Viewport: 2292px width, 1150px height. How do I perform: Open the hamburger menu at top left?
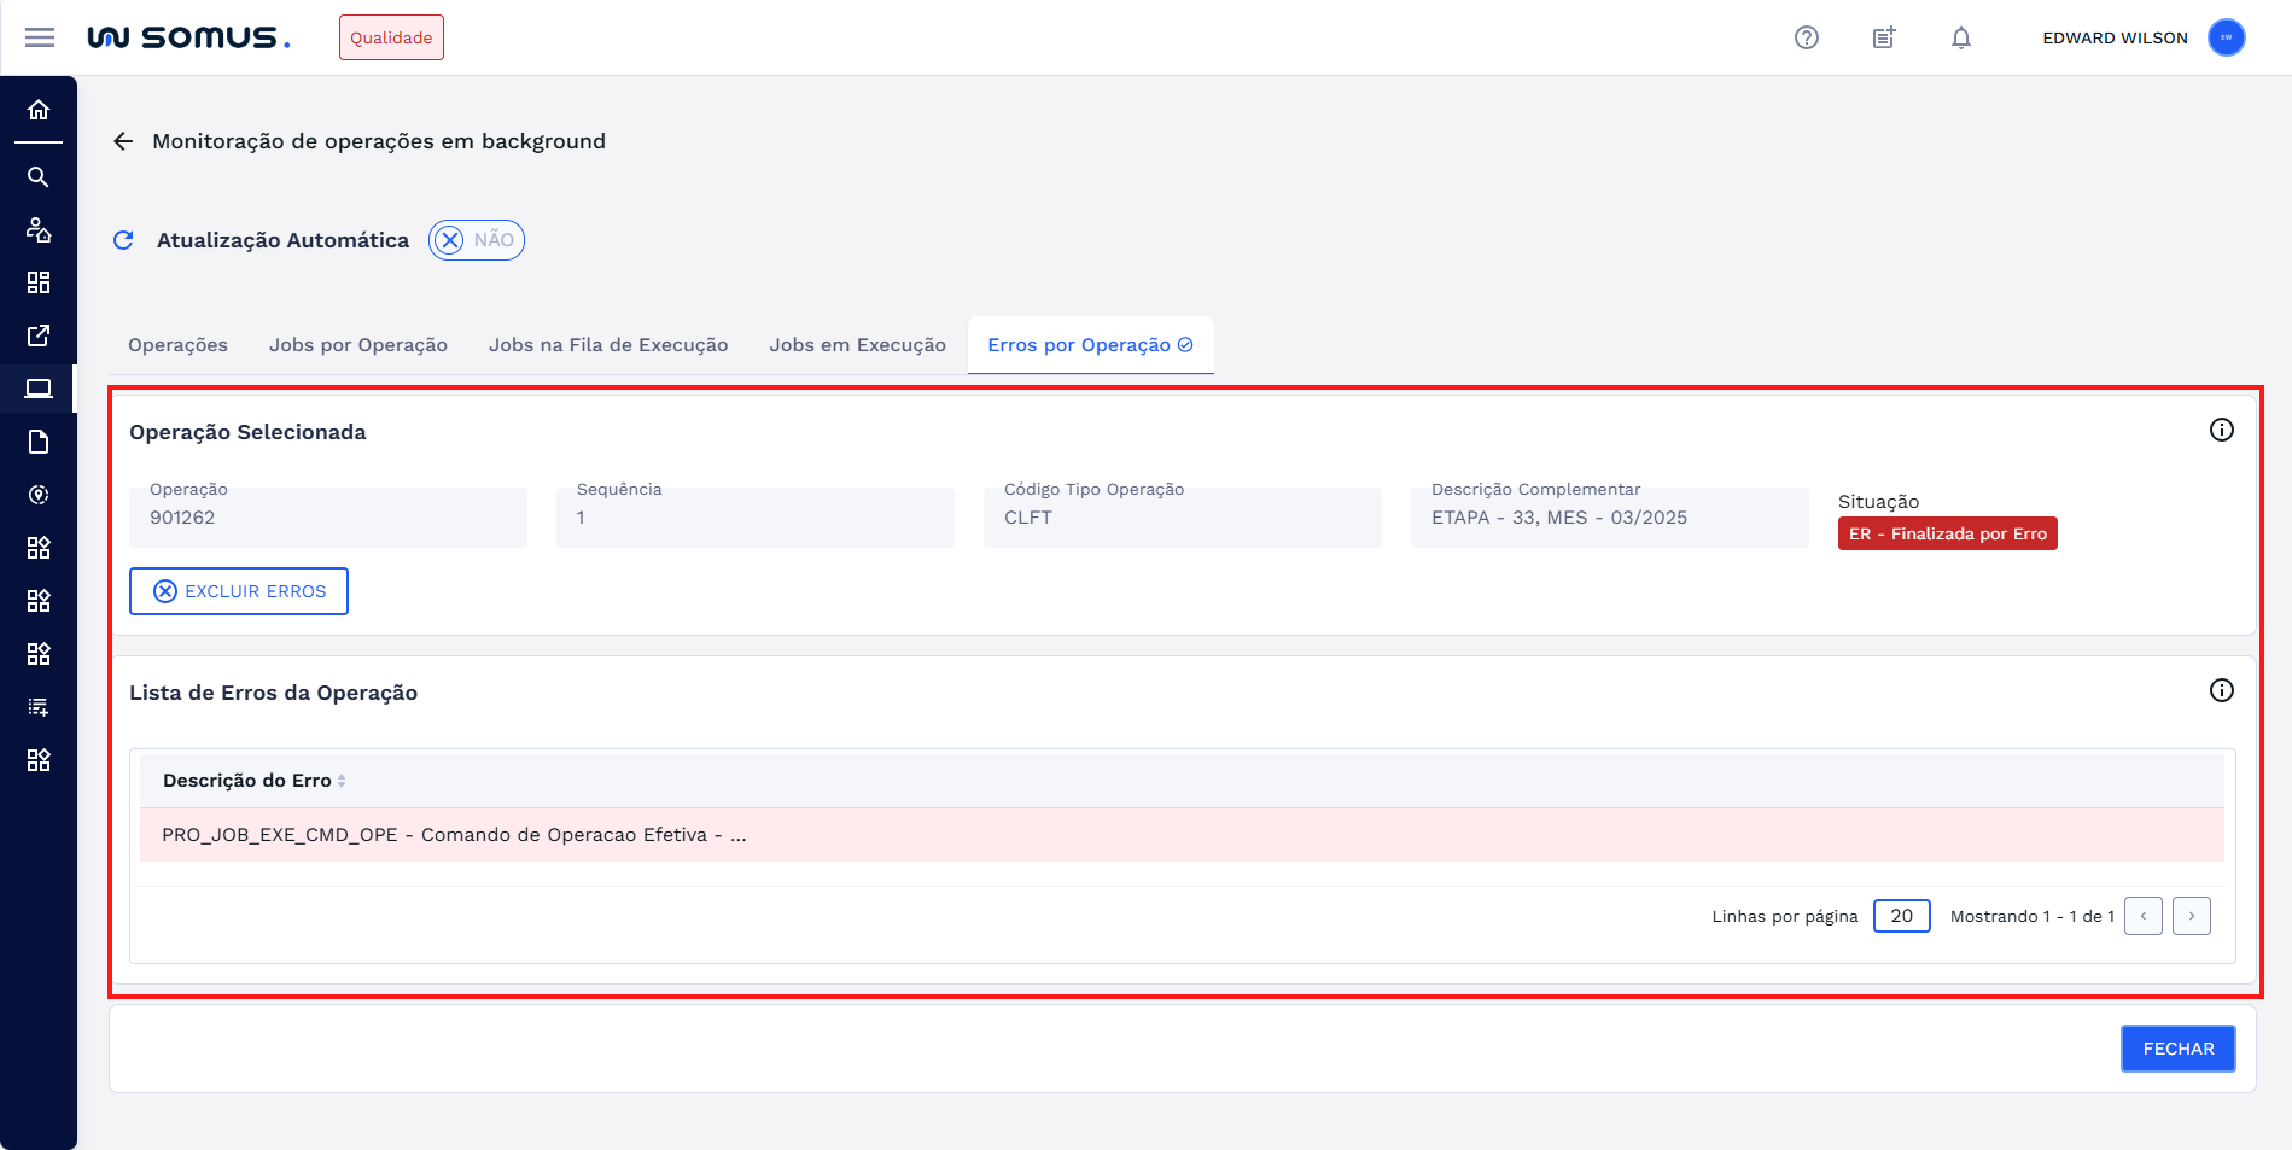pos(39,37)
